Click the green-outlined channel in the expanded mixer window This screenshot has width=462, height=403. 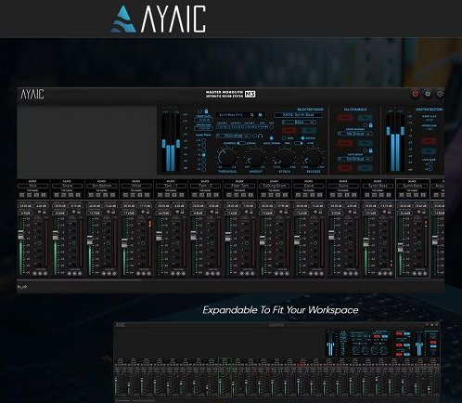(225, 377)
